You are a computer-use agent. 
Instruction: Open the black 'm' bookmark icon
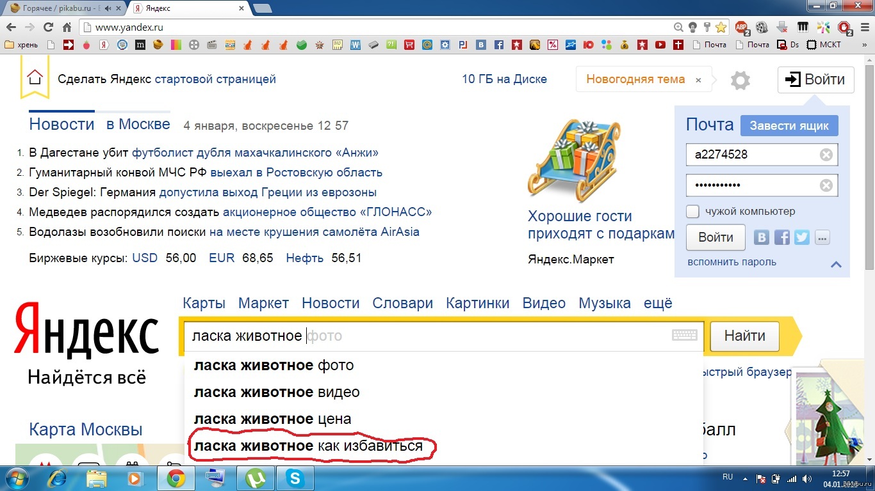tap(140, 45)
